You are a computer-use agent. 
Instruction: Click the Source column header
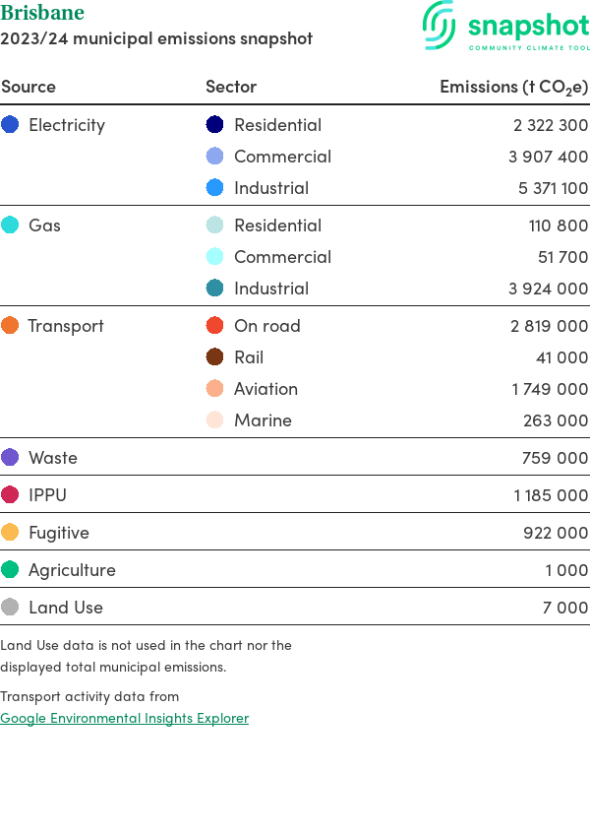coord(29,87)
